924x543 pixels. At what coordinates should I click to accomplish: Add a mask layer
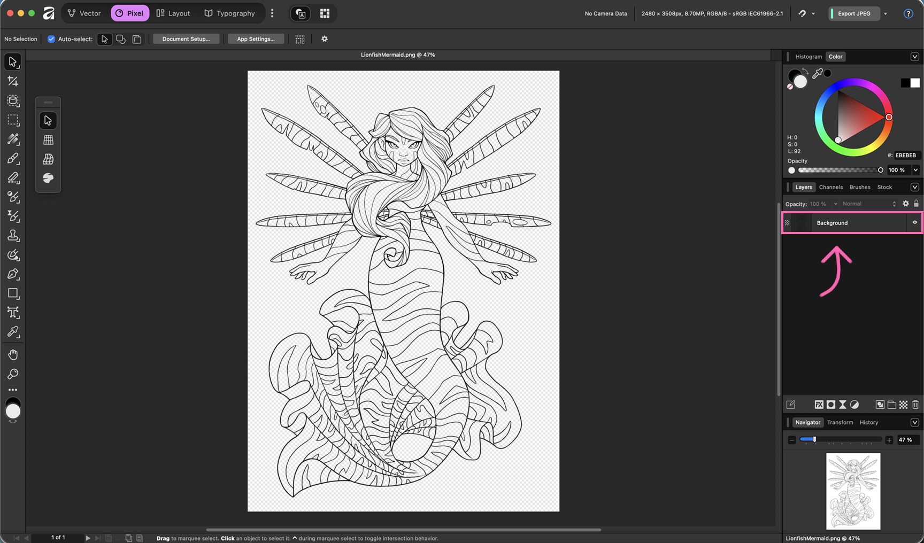pos(831,405)
